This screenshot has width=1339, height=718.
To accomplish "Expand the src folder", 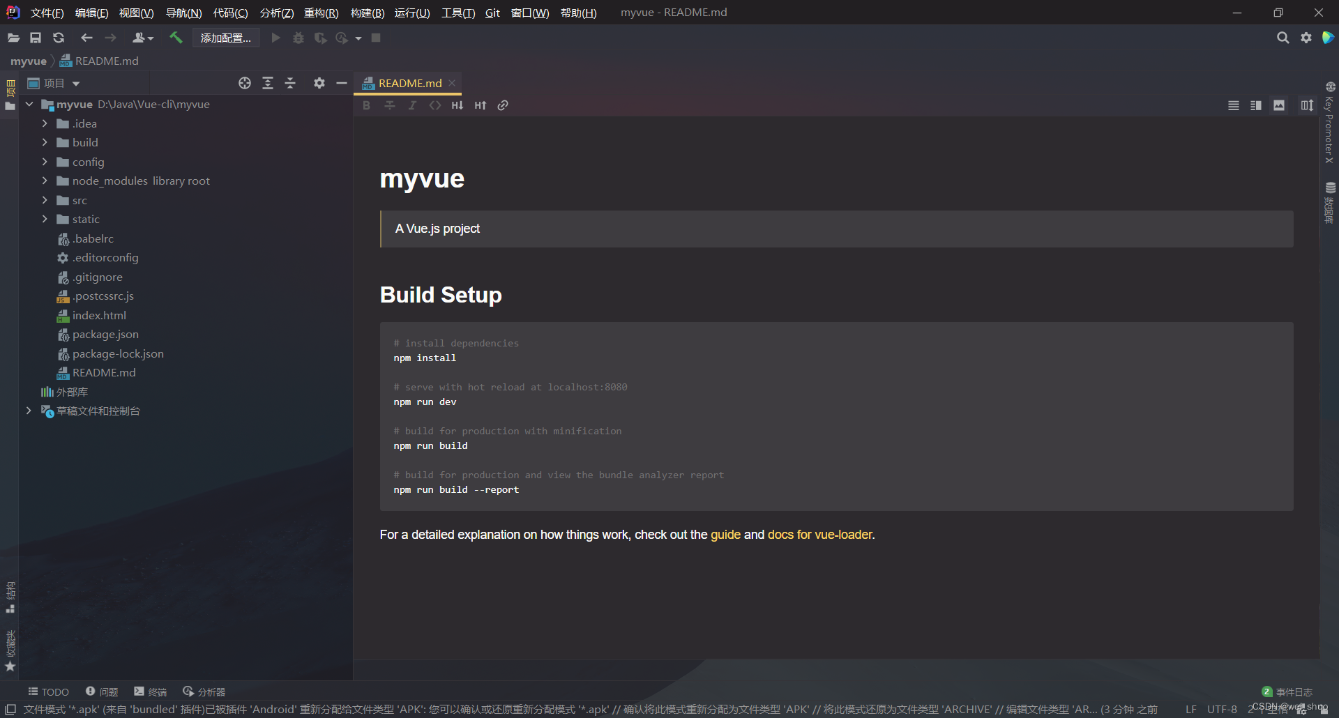I will [x=45, y=200].
